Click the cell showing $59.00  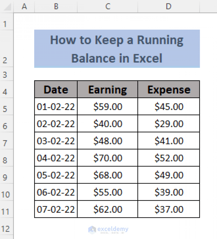point(108,106)
